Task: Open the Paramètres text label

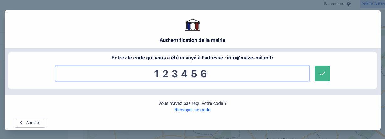Action: click(x=334, y=4)
